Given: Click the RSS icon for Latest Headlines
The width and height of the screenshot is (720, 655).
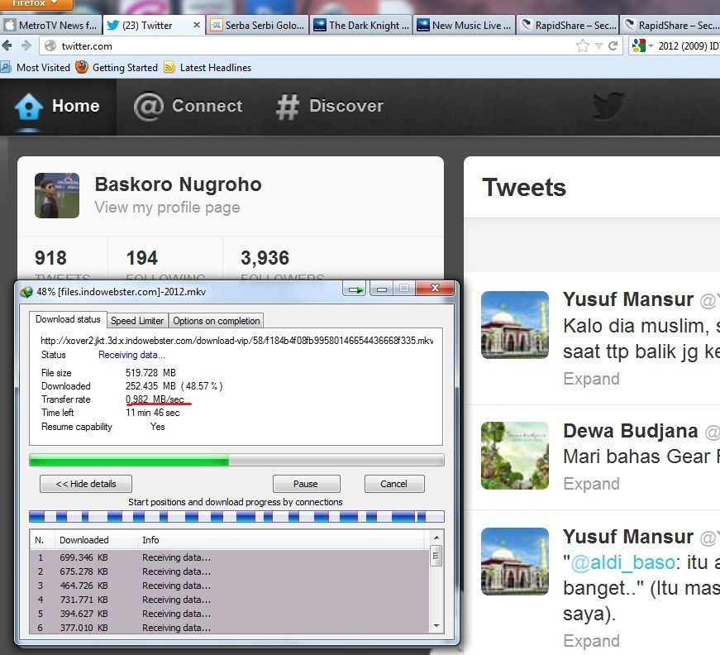Looking at the screenshot, I should (x=169, y=67).
